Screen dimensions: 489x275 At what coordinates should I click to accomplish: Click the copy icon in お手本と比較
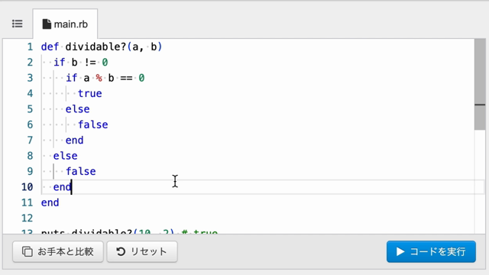pos(28,251)
